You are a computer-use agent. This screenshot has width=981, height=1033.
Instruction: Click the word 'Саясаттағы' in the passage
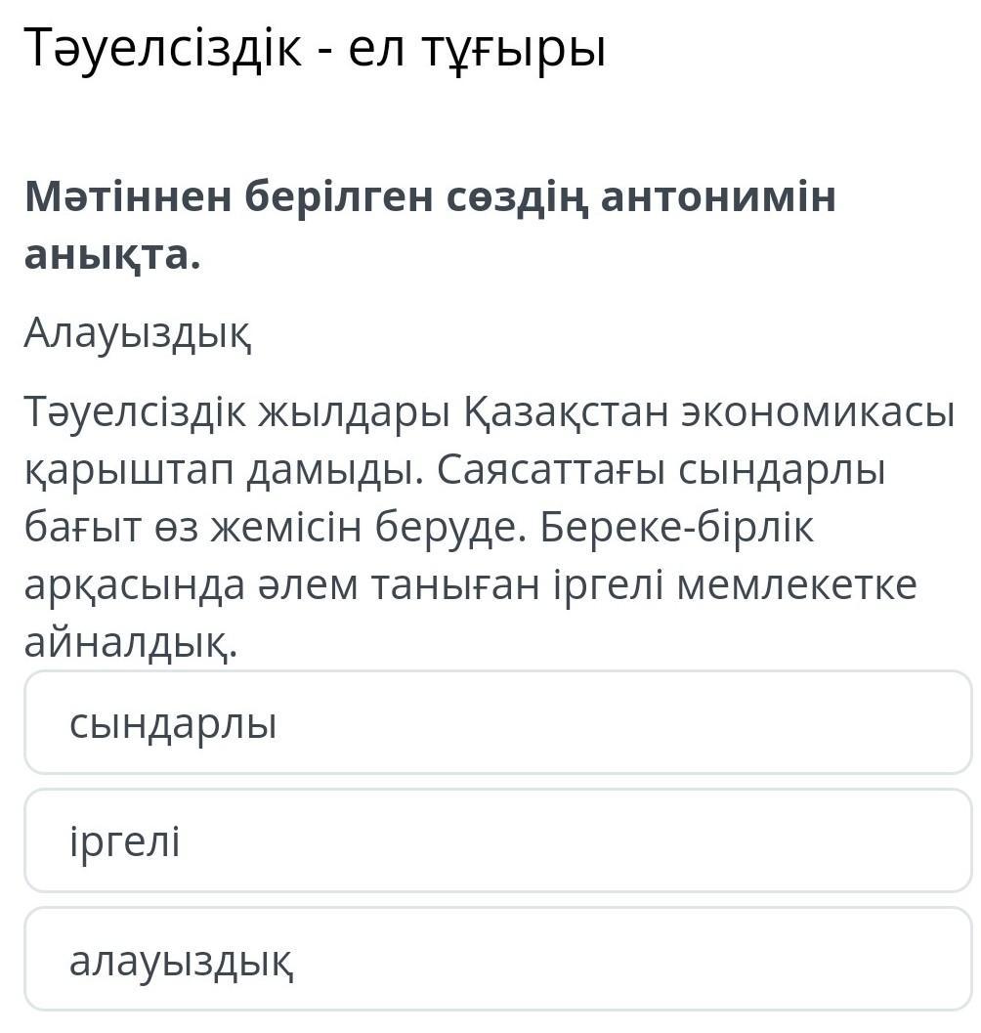pos(550,473)
